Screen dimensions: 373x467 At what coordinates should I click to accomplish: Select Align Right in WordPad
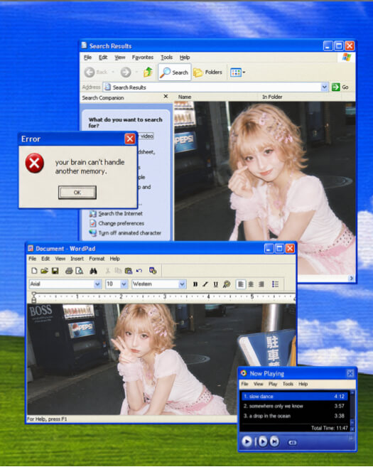point(261,284)
